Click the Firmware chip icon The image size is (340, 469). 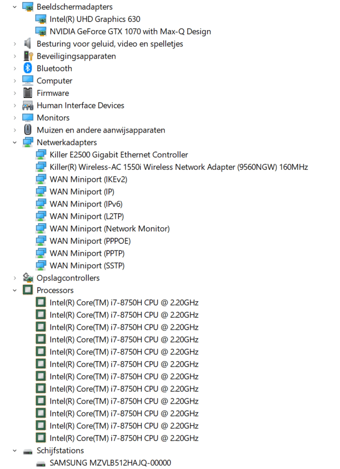point(28,93)
